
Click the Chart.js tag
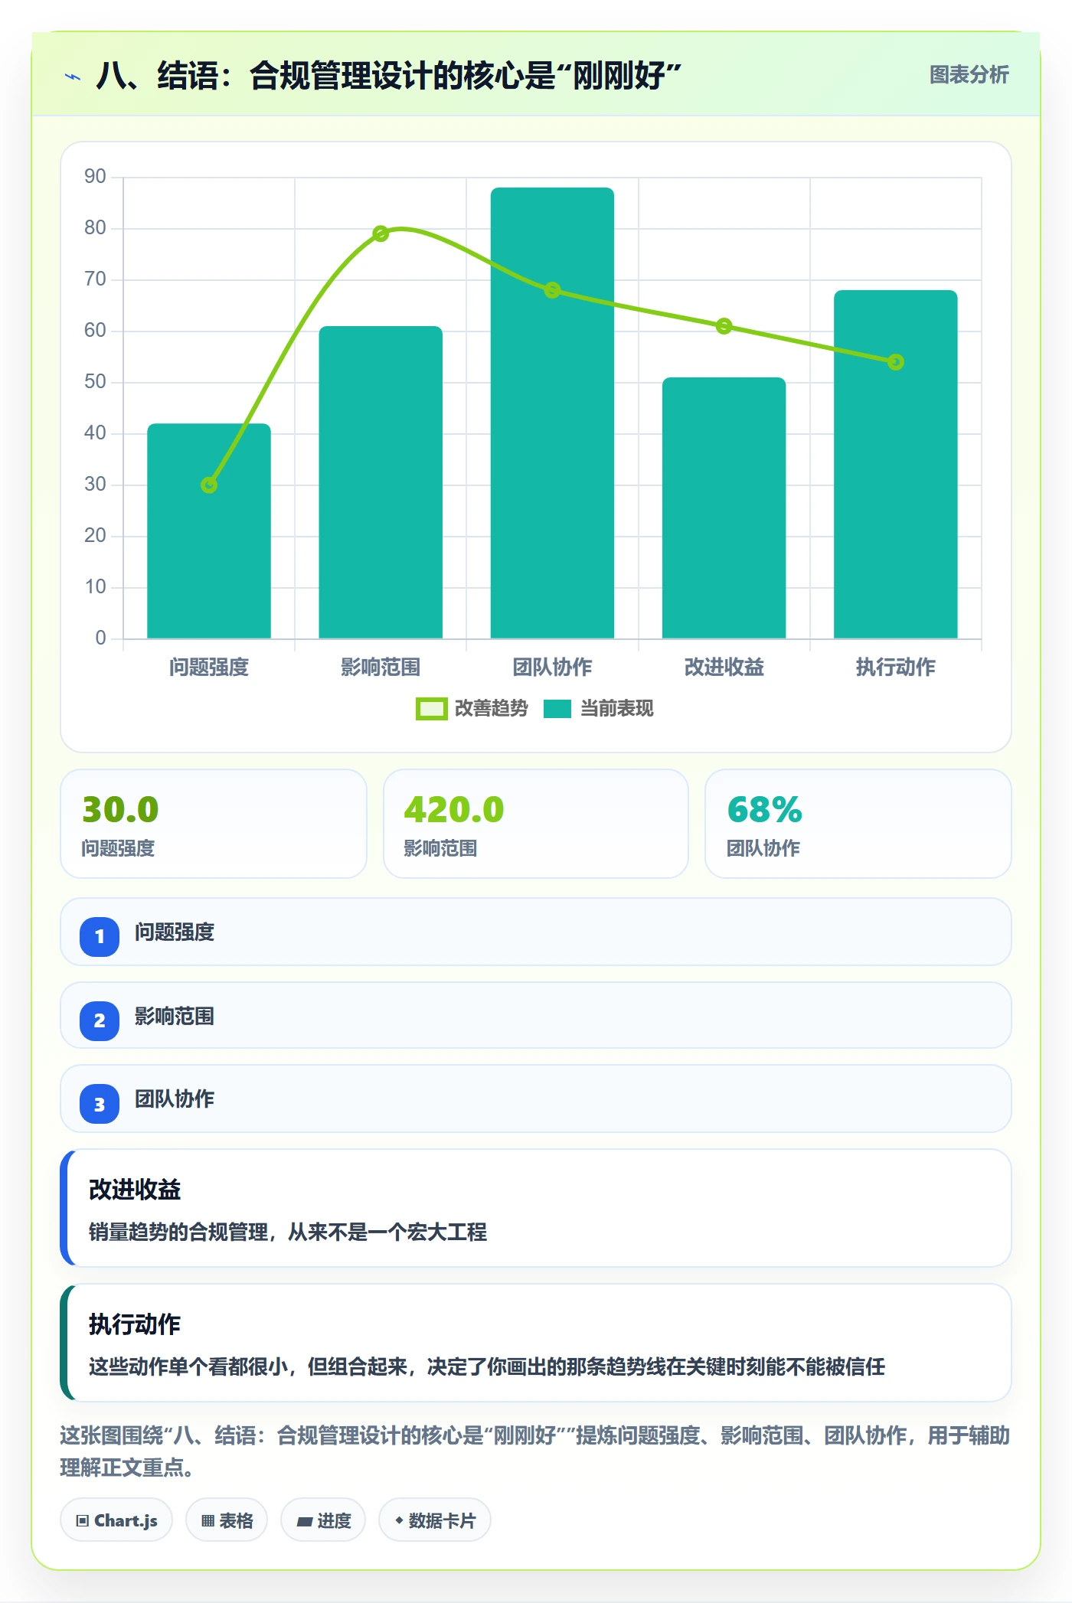[116, 1520]
